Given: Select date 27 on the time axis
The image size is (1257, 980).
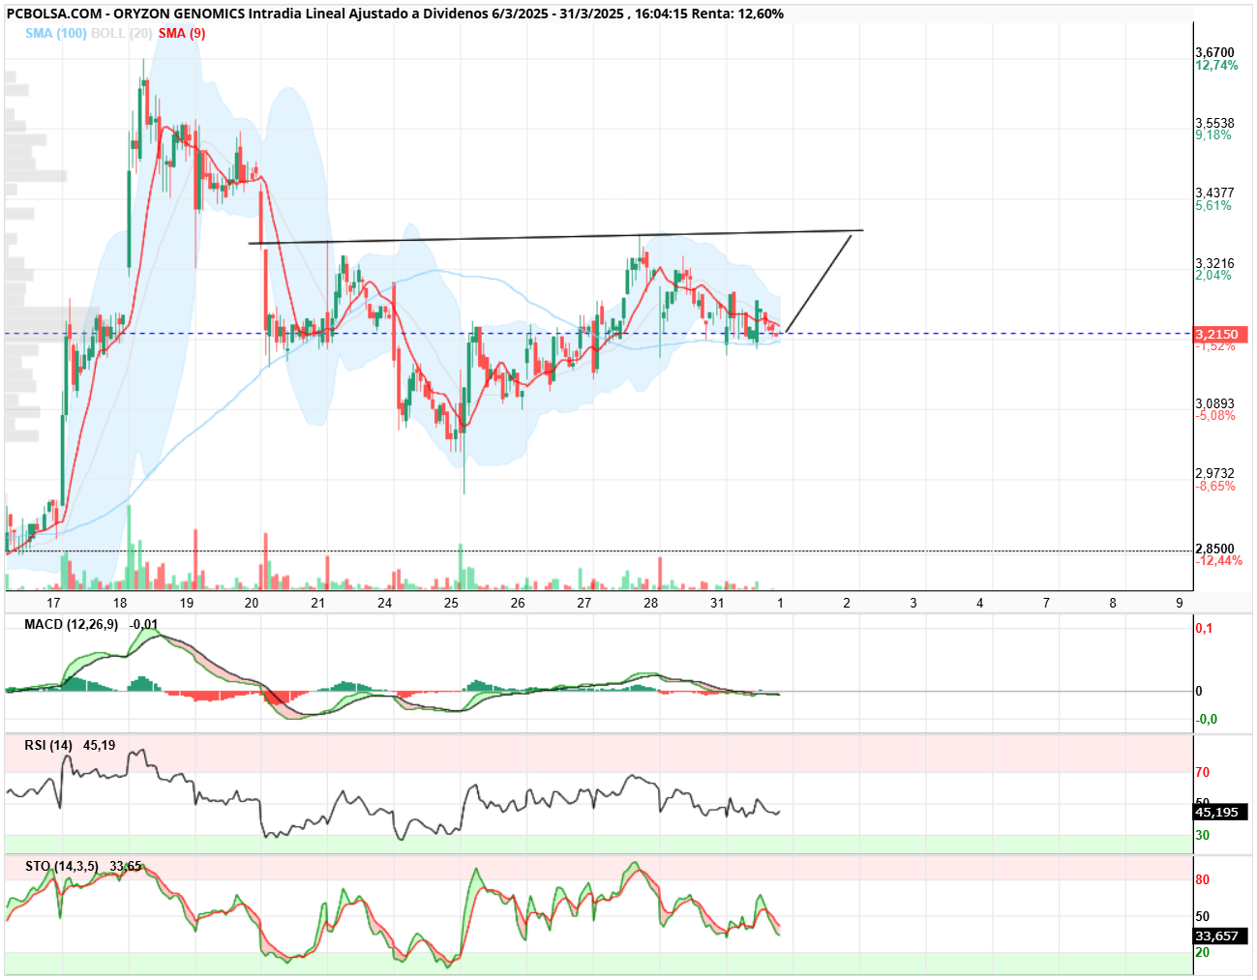Looking at the screenshot, I should (584, 603).
